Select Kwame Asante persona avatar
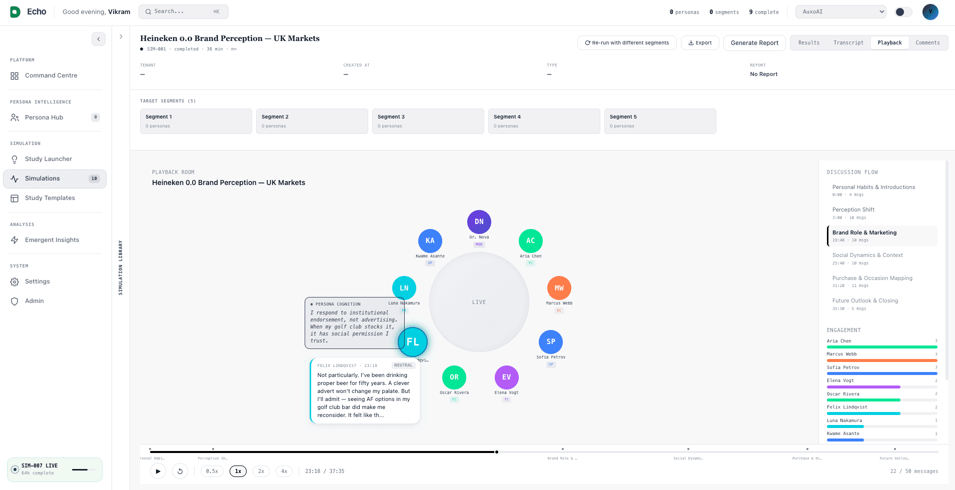 (430, 240)
